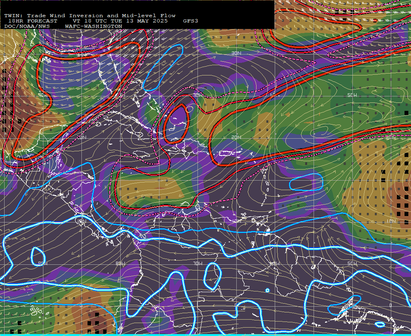This screenshot has width=411, height=336.
Task: Click the '70W' label north of Hispaniola
Action: [x=198, y=95]
